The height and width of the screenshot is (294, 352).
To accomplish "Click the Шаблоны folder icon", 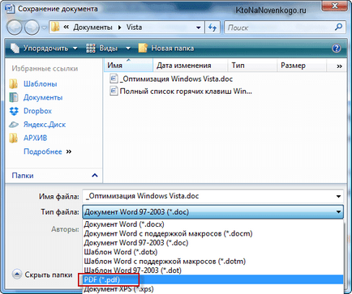I will pyautogui.click(x=13, y=84).
